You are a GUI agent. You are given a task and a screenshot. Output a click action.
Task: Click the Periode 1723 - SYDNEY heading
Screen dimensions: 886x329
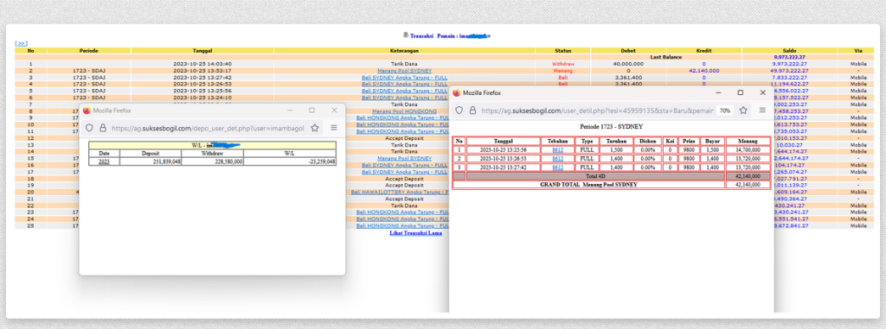(612, 126)
